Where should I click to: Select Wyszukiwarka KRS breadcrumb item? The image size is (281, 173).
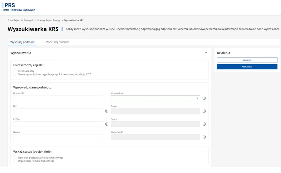pos(74,20)
